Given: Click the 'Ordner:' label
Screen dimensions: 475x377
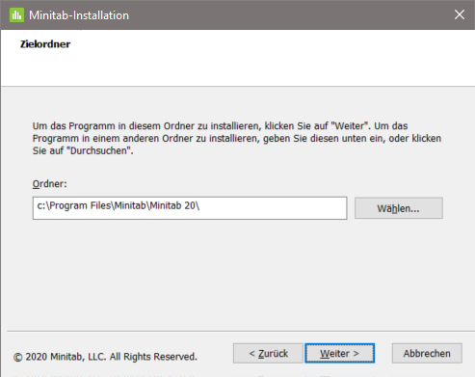Looking at the screenshot, I should click(50, 184).
